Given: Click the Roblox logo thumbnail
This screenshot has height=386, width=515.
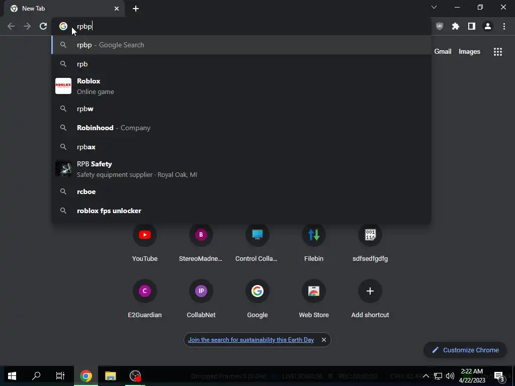Looking at the screenshot, I should (x=63, y=86).
